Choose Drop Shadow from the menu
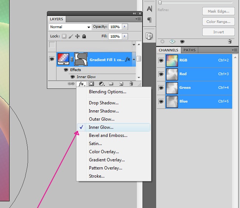The height and width of the screenshot is (208, 240). tap(104, 103)
